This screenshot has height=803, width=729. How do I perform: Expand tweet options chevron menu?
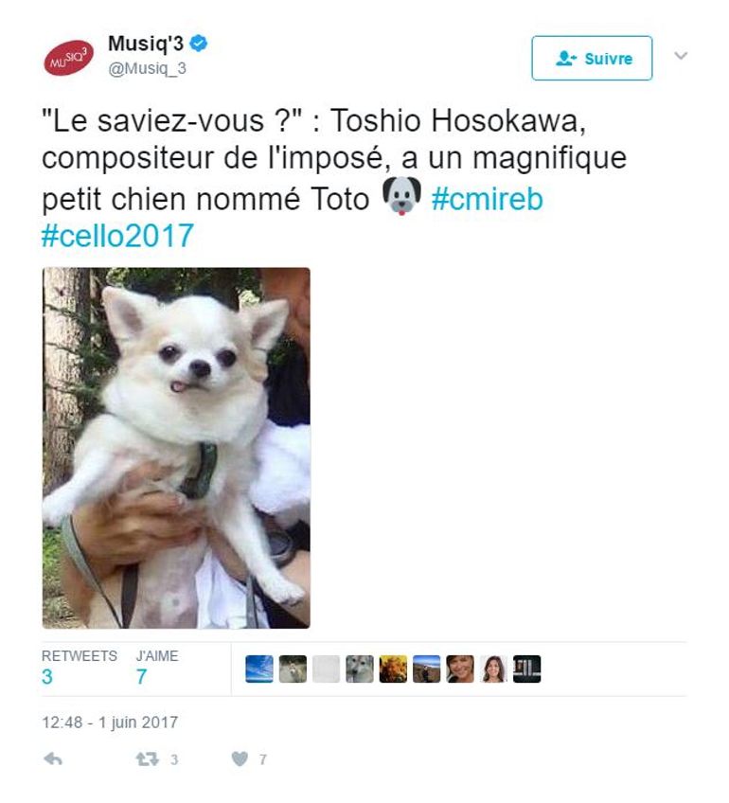[681, 55]
